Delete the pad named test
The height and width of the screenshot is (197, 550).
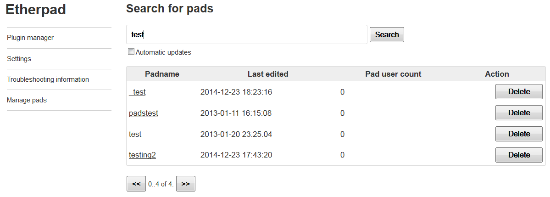point(519,134)
